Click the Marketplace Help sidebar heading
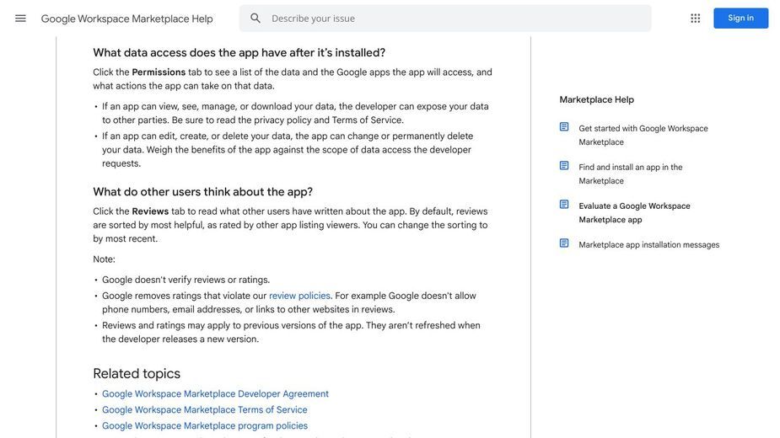Screen dimensions: 780x438 coord(596,99)
